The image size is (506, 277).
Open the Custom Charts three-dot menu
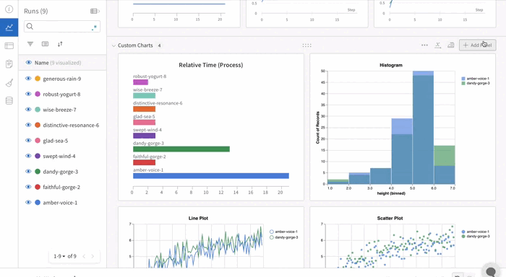[x=424, y=45]
